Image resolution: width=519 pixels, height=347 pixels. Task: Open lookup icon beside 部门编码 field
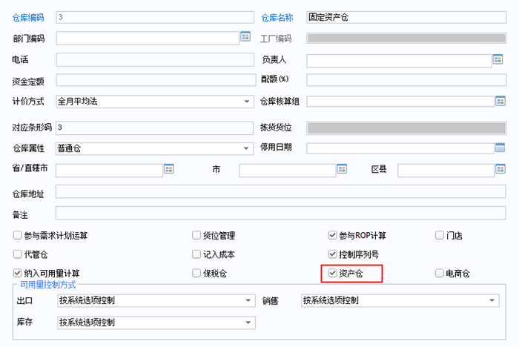[245, 36]
